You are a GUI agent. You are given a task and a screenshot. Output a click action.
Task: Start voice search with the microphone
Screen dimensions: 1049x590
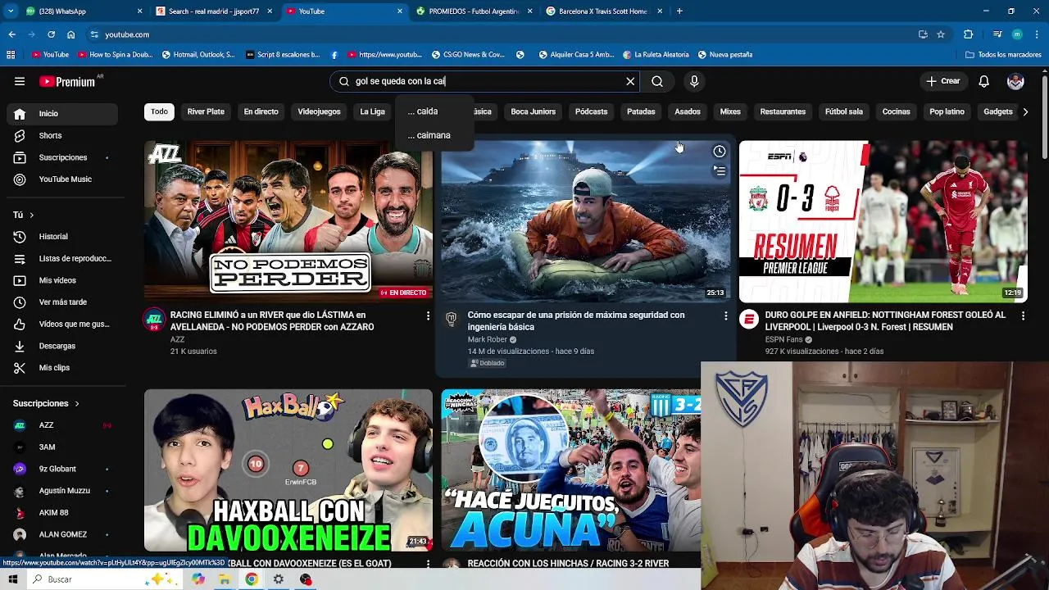[694, 81]
